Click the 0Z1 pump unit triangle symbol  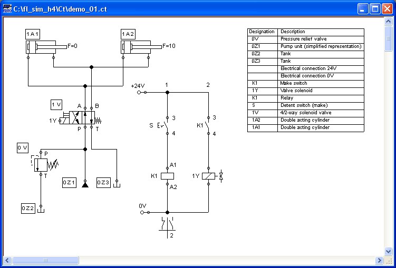tap(85, 185)
